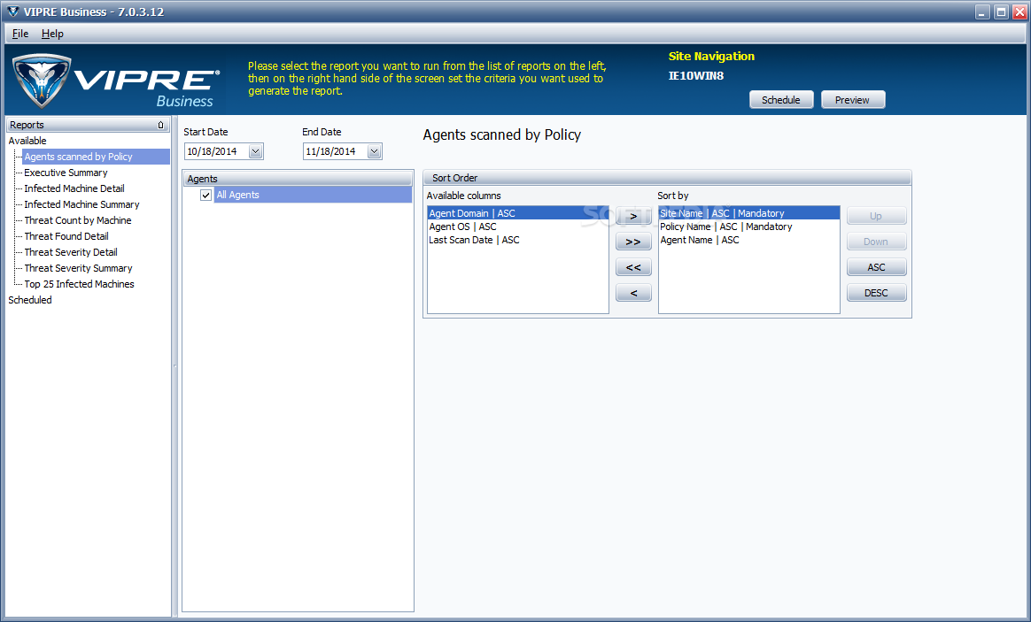Click the single < move-left button
This screenshot has width=1031, height=622.
click(634, 293)
